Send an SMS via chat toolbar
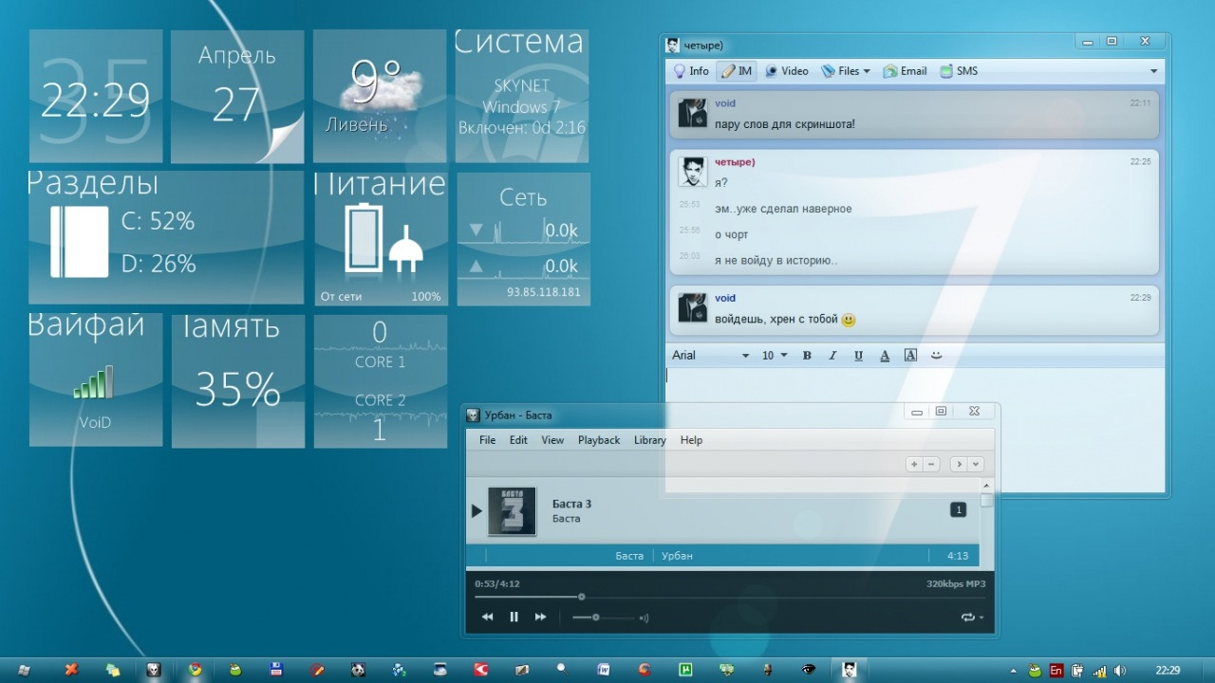The height and width of the screenshot is (683, 1215). (x=959, y=71)
